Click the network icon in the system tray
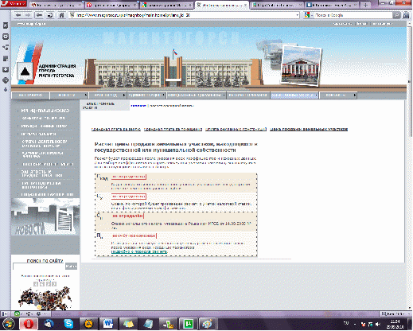This screenshot has height=331, width=413. 371,324
